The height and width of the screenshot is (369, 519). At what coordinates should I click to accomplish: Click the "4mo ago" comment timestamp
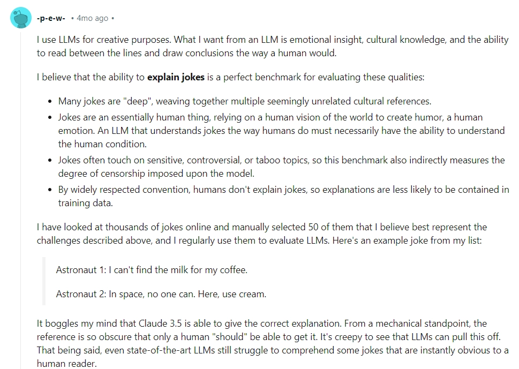[92, 18]
